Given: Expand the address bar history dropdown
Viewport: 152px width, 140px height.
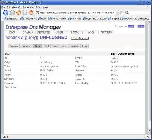Looking at the screenshot, I should click(x=118, y=13).
